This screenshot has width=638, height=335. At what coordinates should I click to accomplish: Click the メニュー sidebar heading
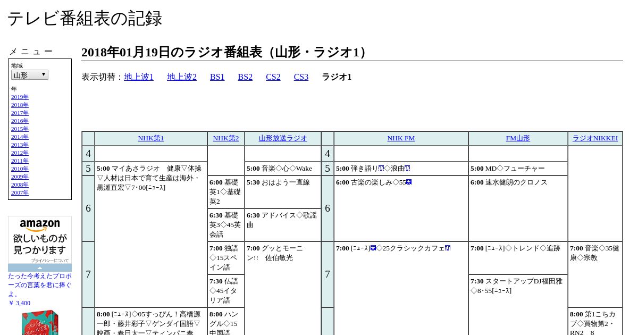31,52
